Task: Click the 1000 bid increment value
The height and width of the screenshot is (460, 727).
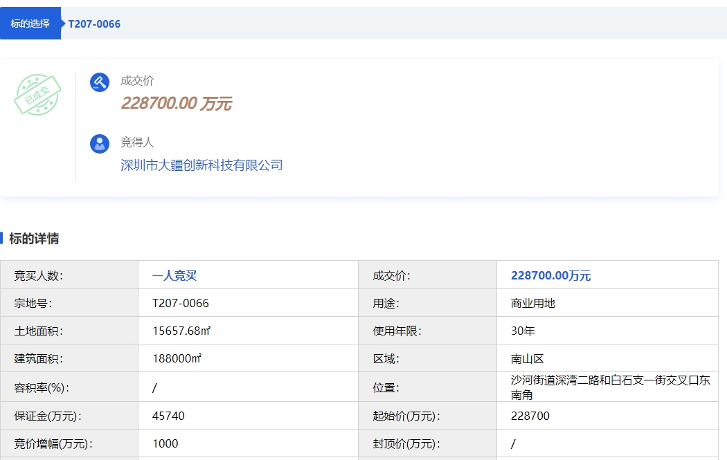Action: [x=165, y=443]
